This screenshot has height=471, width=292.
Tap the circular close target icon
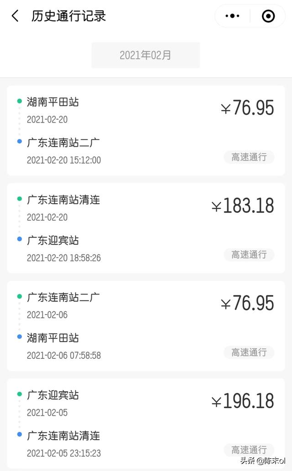click(268, 16)
